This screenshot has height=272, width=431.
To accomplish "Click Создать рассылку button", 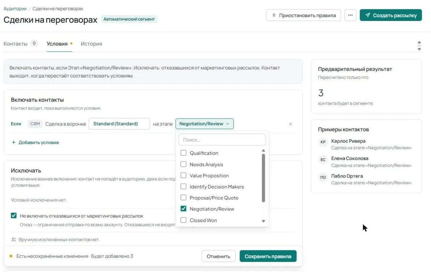I will (390, 15).
